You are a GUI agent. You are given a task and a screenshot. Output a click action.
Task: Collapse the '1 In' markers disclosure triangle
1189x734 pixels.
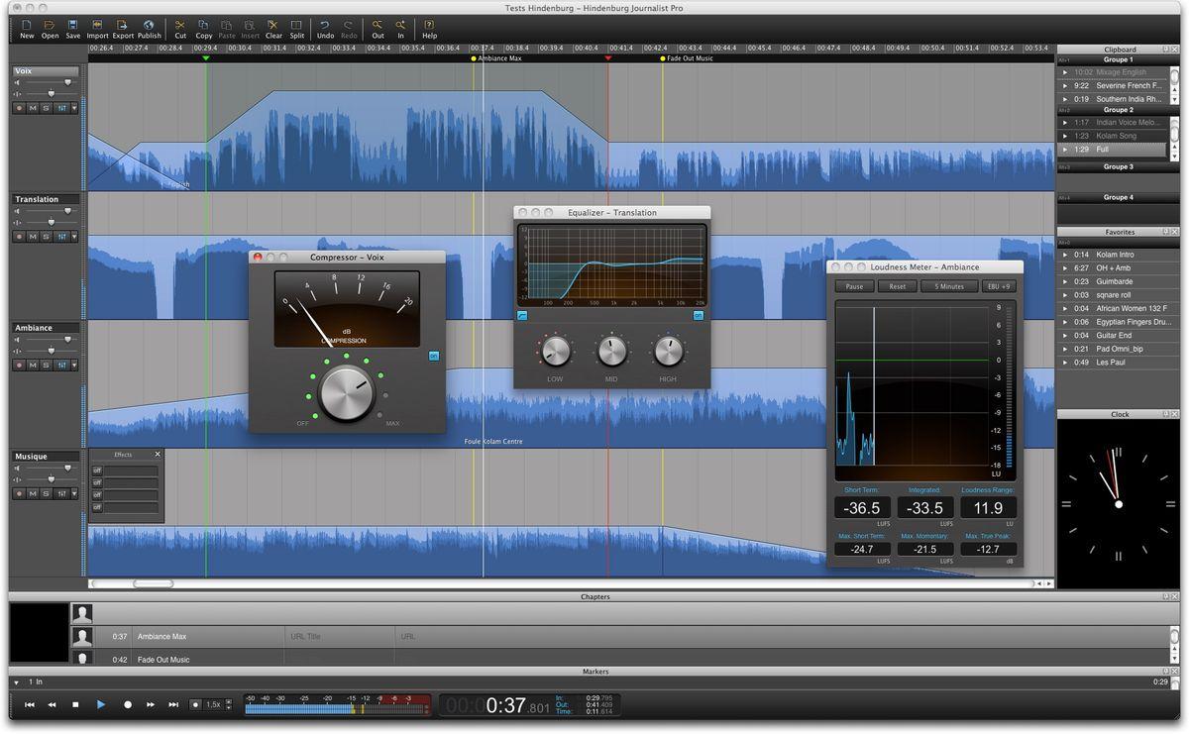tap(16, 682)
